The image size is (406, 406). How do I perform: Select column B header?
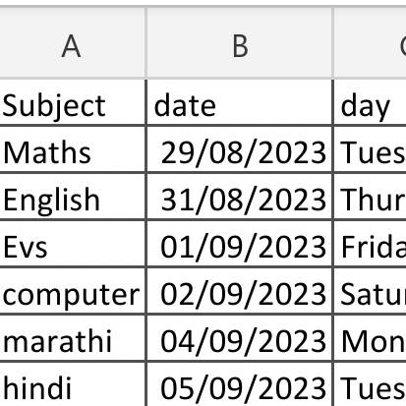(x=240, y=43)
